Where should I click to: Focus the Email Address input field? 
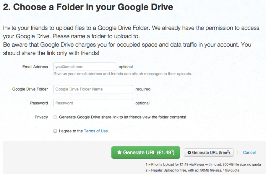pyautogui.click(x=85, y=67)
